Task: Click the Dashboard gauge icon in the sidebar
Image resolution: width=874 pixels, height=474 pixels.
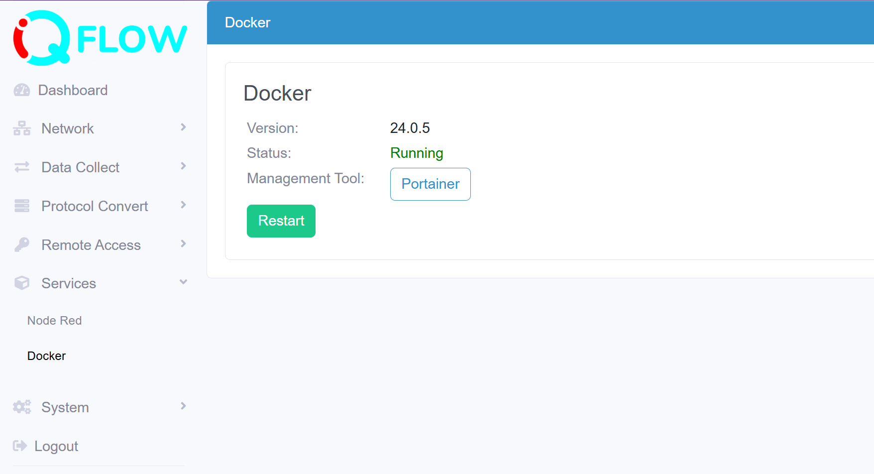Action: [22, 90]
